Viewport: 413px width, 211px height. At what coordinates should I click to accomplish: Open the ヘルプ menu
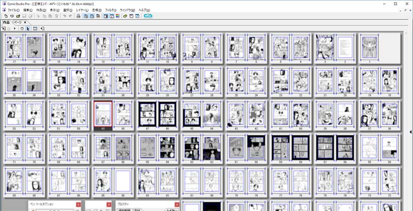144,10
